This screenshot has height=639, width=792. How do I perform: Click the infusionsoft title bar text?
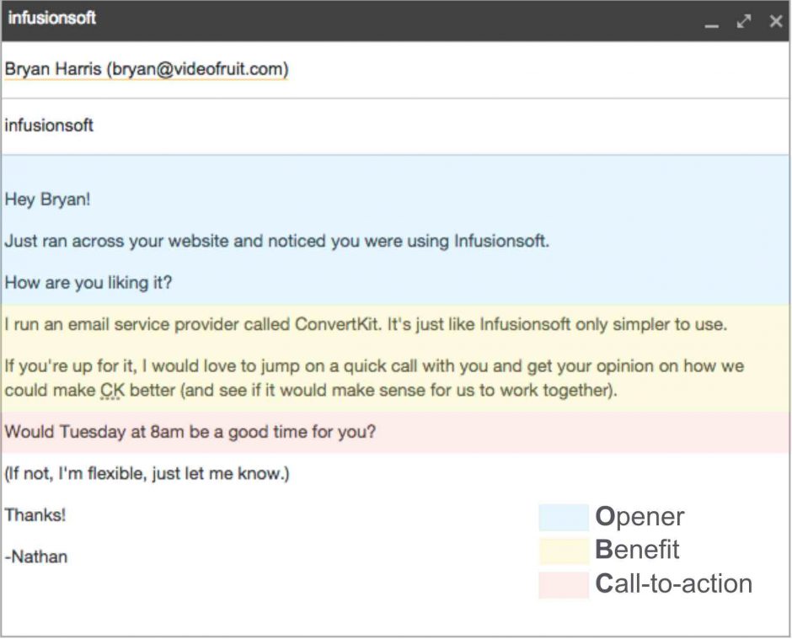[x=53, y=18]
